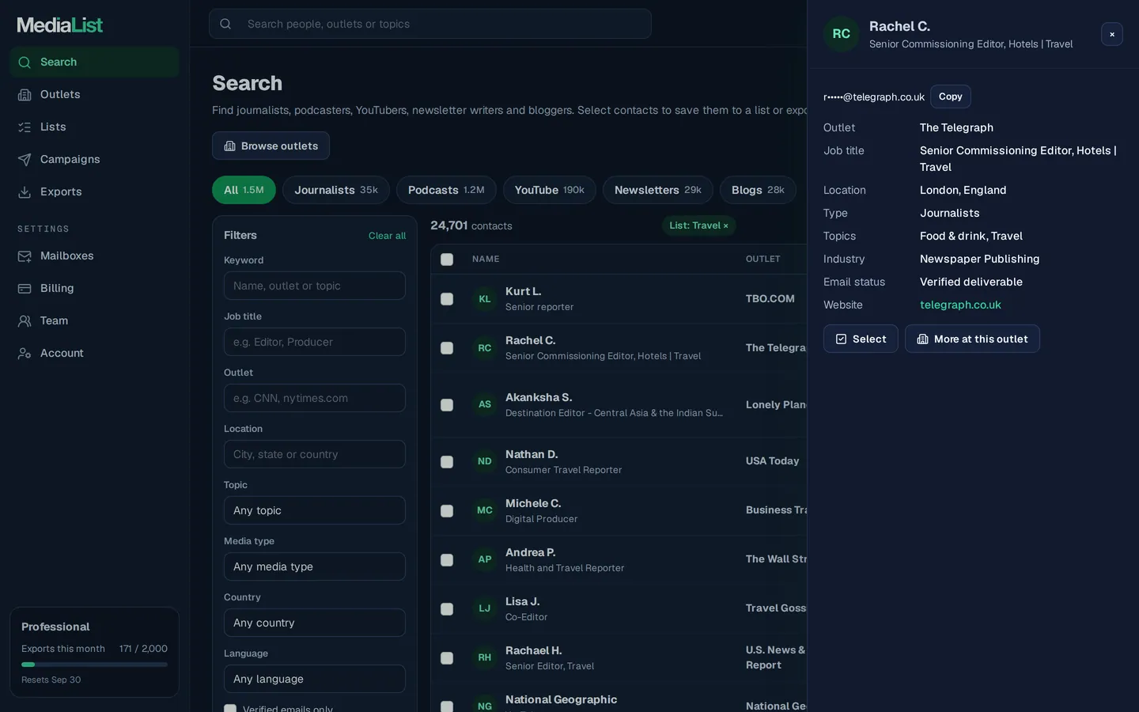Open the Any topic dropdown
Viewport: 1139px width, 712px height.
click(x=315, y=510)
